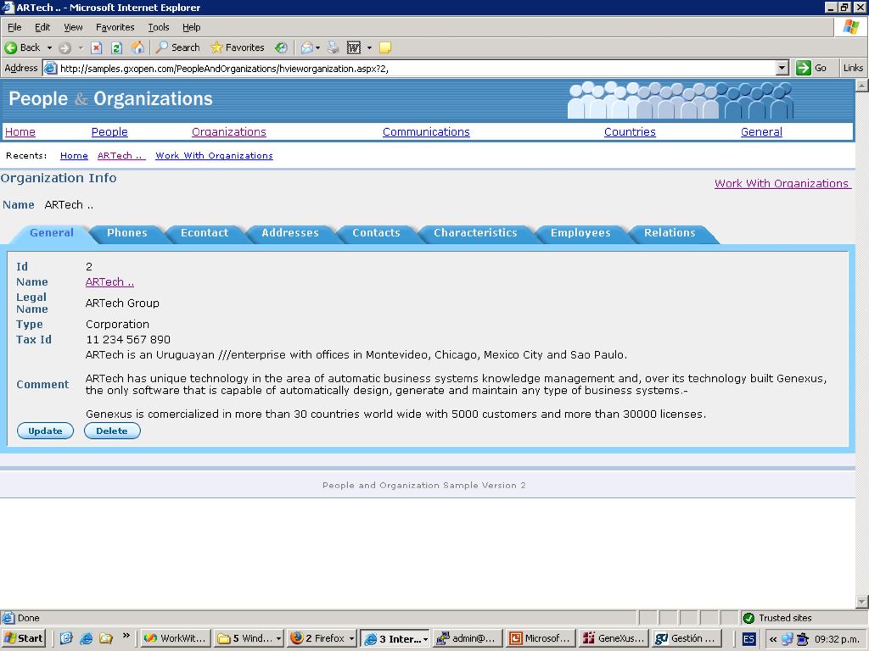
Task: Open the Organizations navigation link
Action: click(x=229, y=131)
